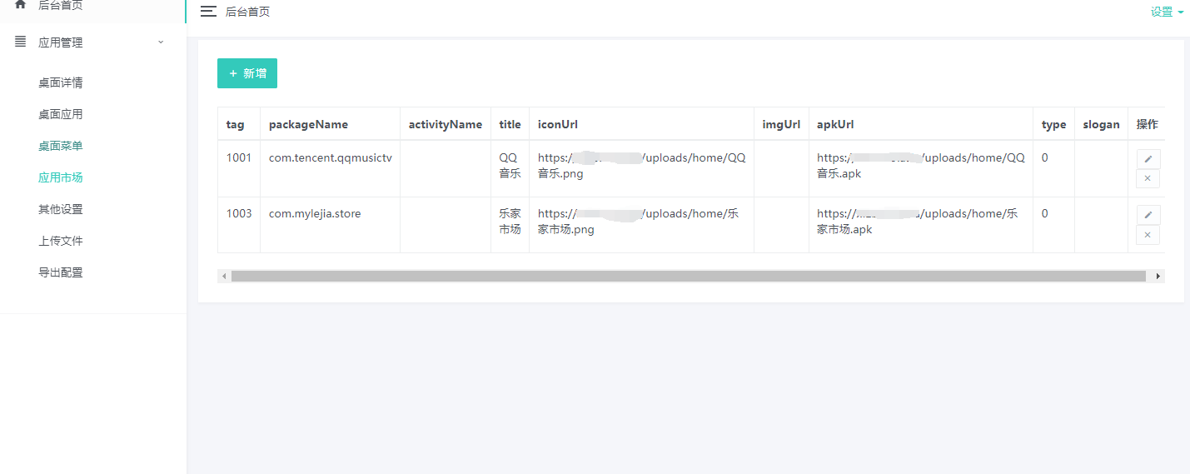Open 上传文件 sidebar item
Image resolution: width=1190 pixels, height=474 pixels.
point(61,241)
